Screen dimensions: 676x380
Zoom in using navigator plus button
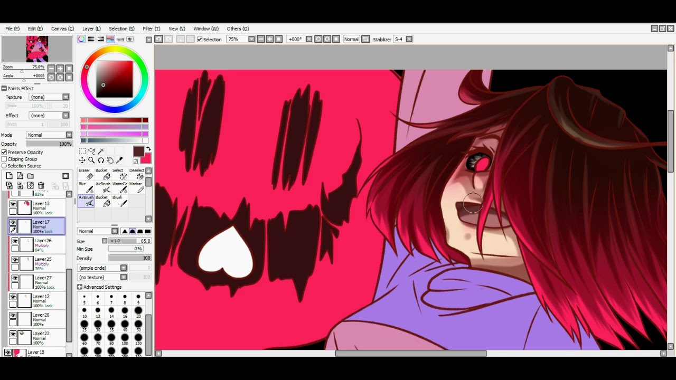(x=60, y=69)
